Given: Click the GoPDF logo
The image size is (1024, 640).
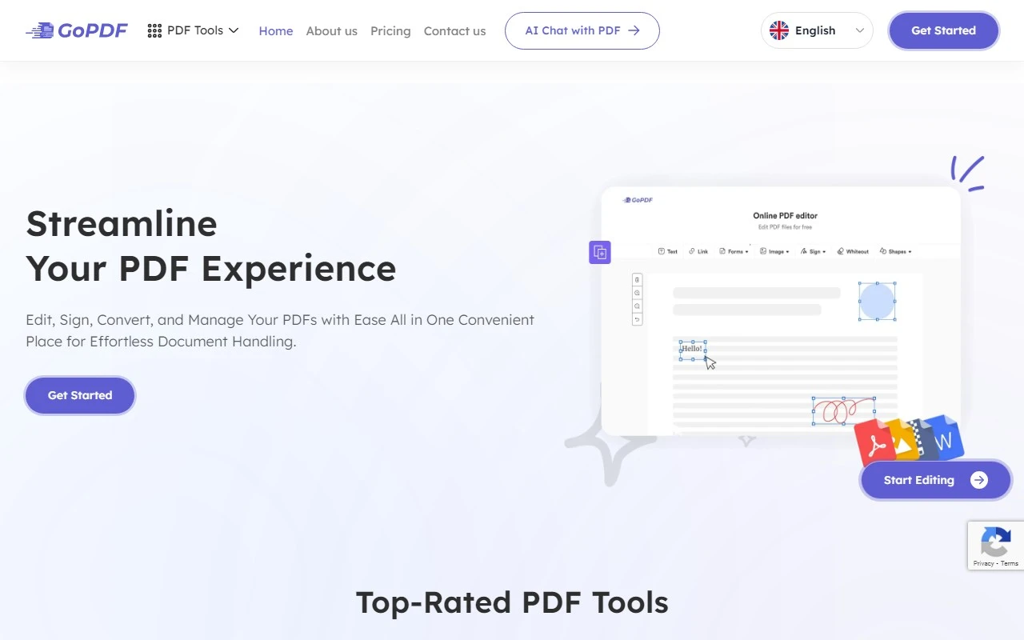Looking at the screenshot, I should tap(76, 30).
